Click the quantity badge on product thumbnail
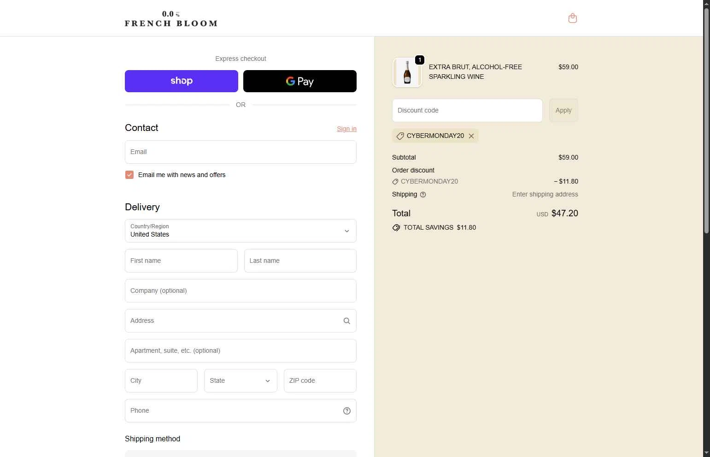This screenshot has height=457, width=710. [420, 60]
